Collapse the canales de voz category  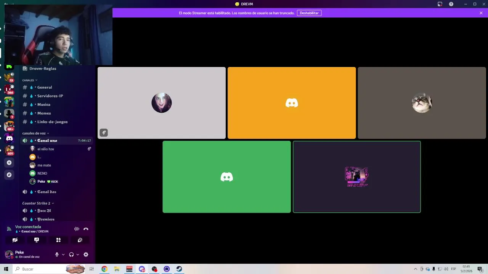click(x=35, y=133)
